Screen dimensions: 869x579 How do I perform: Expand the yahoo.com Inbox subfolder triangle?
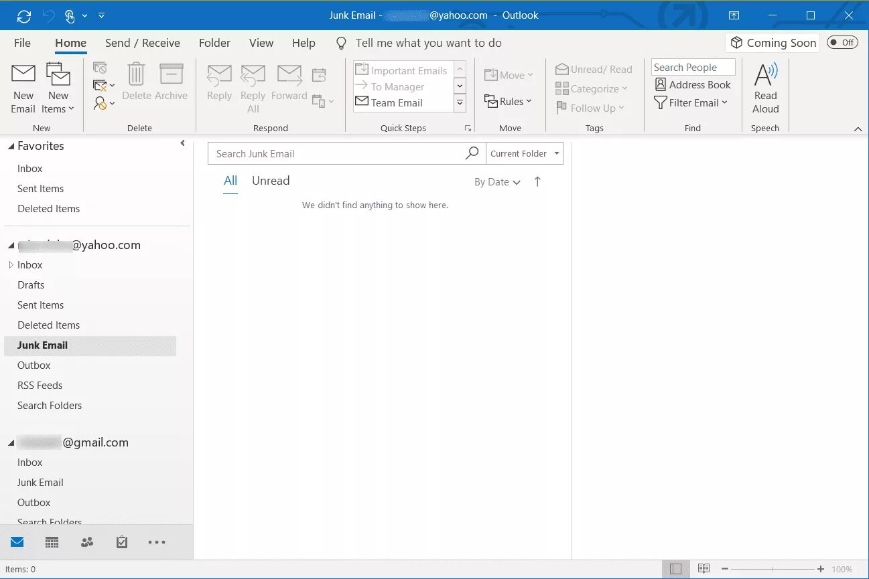(x=11, y=265)
